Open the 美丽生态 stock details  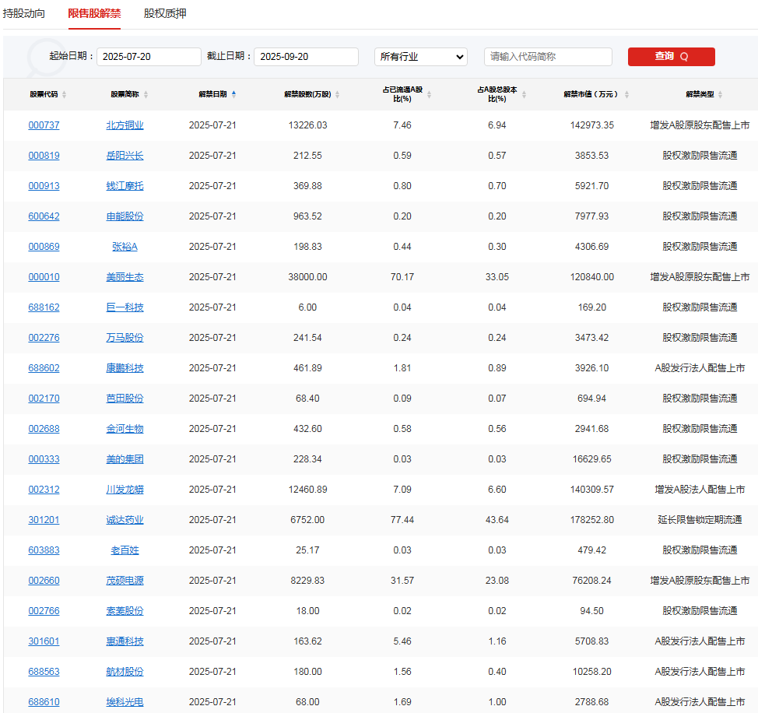point(125,276)
